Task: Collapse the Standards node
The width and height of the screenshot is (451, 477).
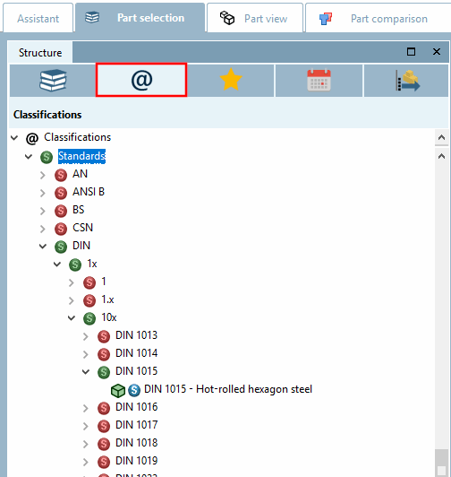Action: 29,157
